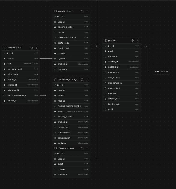Screen dimensions: 176x189
Task: Click the search_history table grid icon
Action: [56, 11]
